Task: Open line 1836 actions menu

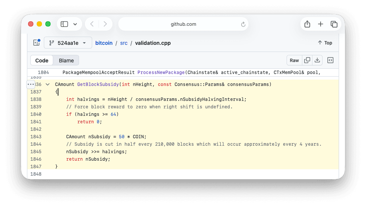Action: click(x=31, y=84)
